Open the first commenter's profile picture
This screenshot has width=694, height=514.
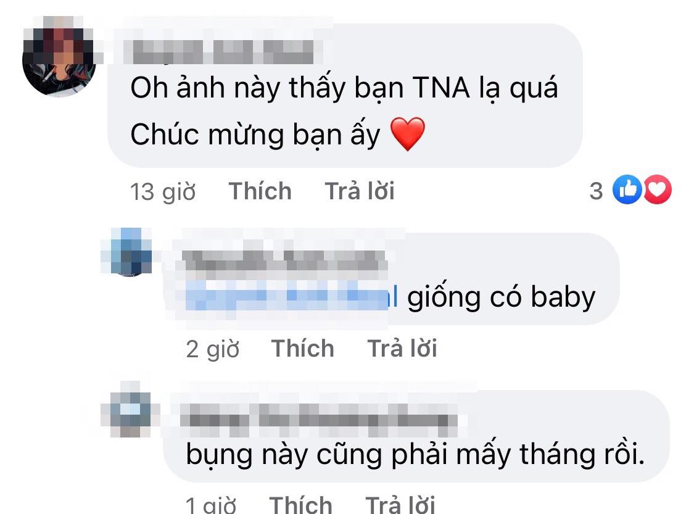59,57
